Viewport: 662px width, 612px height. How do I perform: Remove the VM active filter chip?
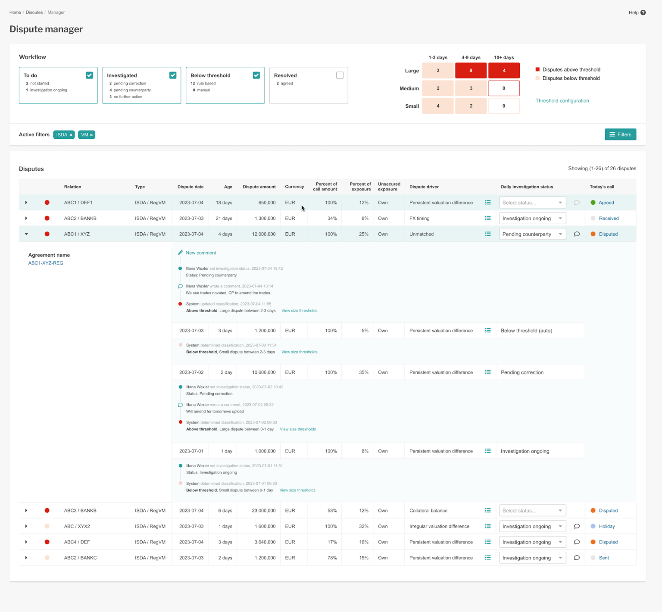pos(91,134)
